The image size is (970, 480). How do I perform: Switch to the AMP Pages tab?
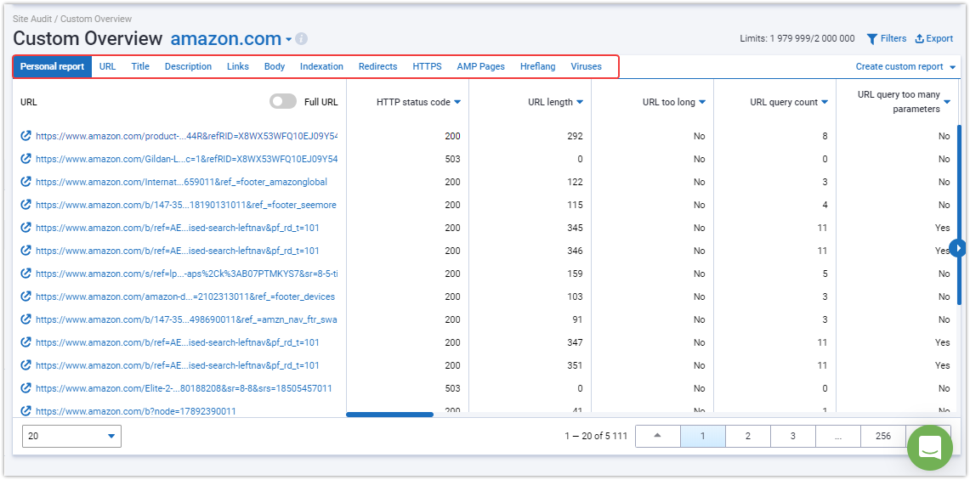pyautogui.click(x=480, y=67)
